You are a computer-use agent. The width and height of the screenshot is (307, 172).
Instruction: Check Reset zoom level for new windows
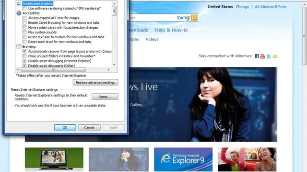click(24, 42)
